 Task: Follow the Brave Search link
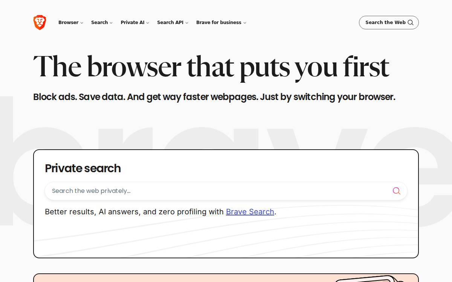coord(250,212)
